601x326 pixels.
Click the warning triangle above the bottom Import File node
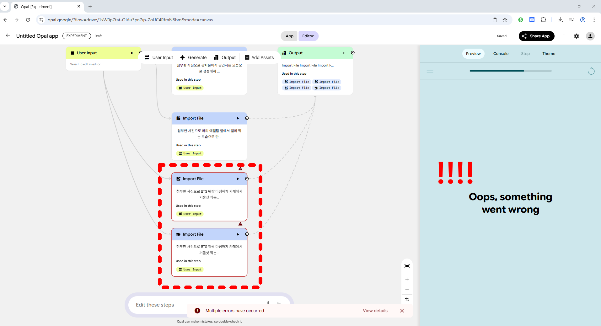click(240, 224)
